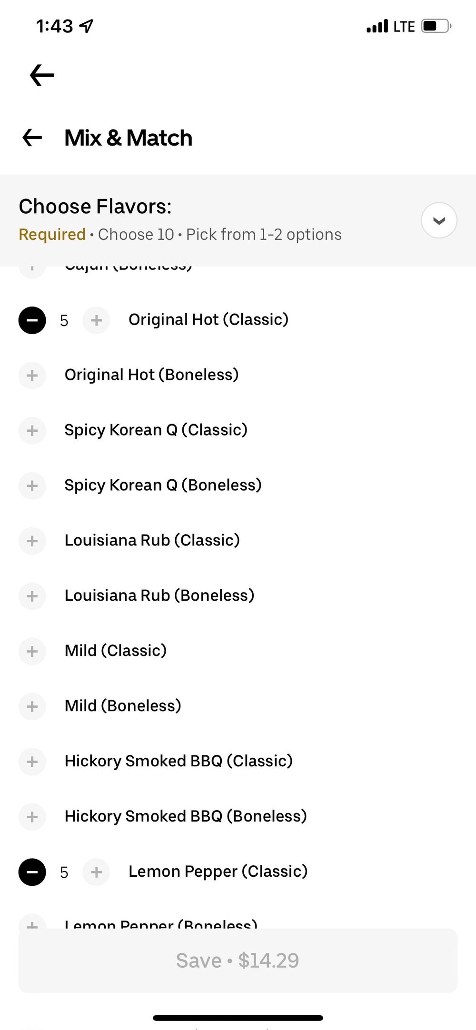Add Mild (Classic) flavor
Viewport: 476px width, 1030px height.
[x=32, y=652]
